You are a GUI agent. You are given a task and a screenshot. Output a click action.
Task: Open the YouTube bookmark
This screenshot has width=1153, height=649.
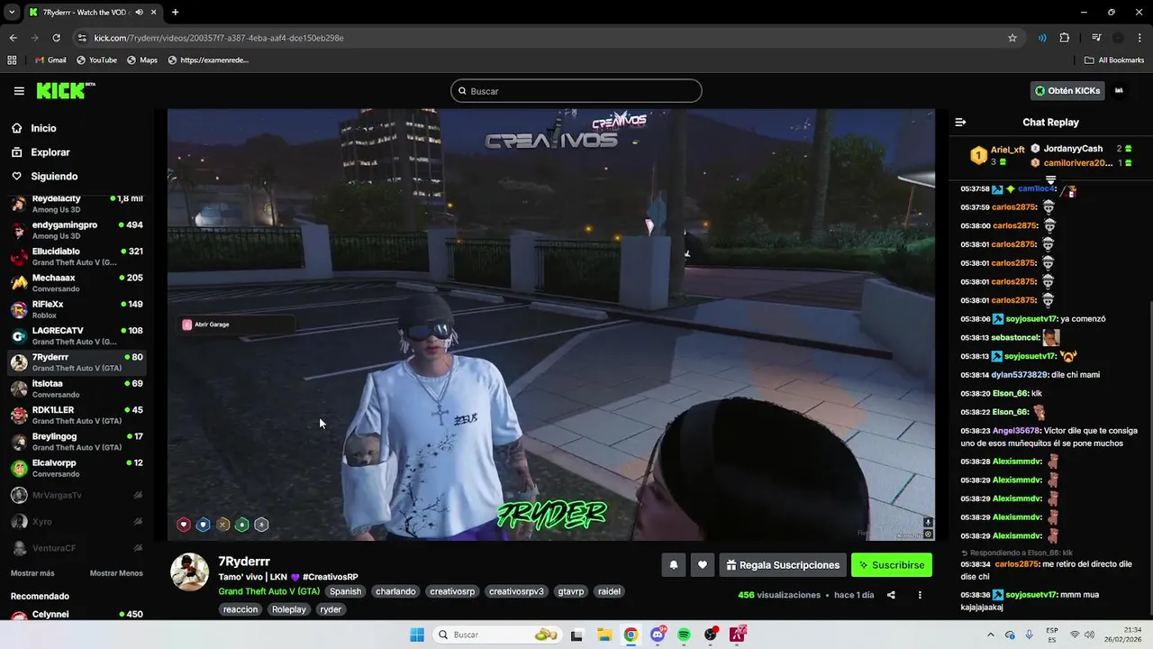pyautogui.click(x=96, y=60)
